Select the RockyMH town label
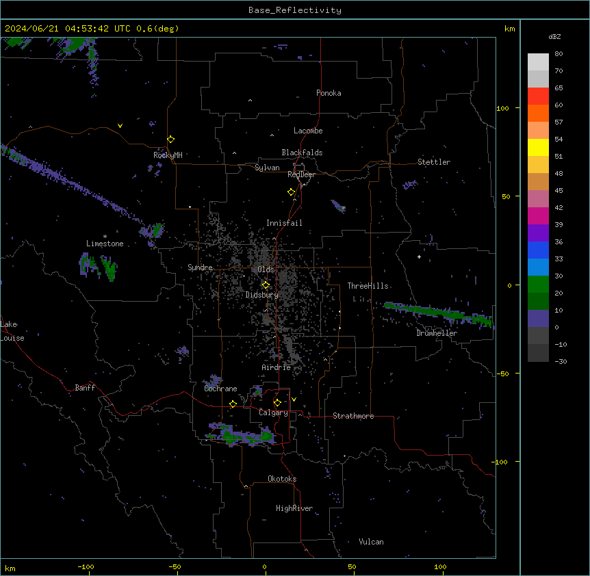590x576 pixels. coord(168,155)
